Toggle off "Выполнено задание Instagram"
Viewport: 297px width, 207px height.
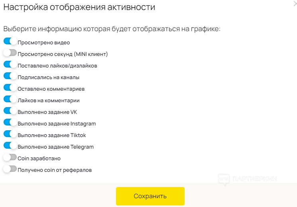point(10,122)
